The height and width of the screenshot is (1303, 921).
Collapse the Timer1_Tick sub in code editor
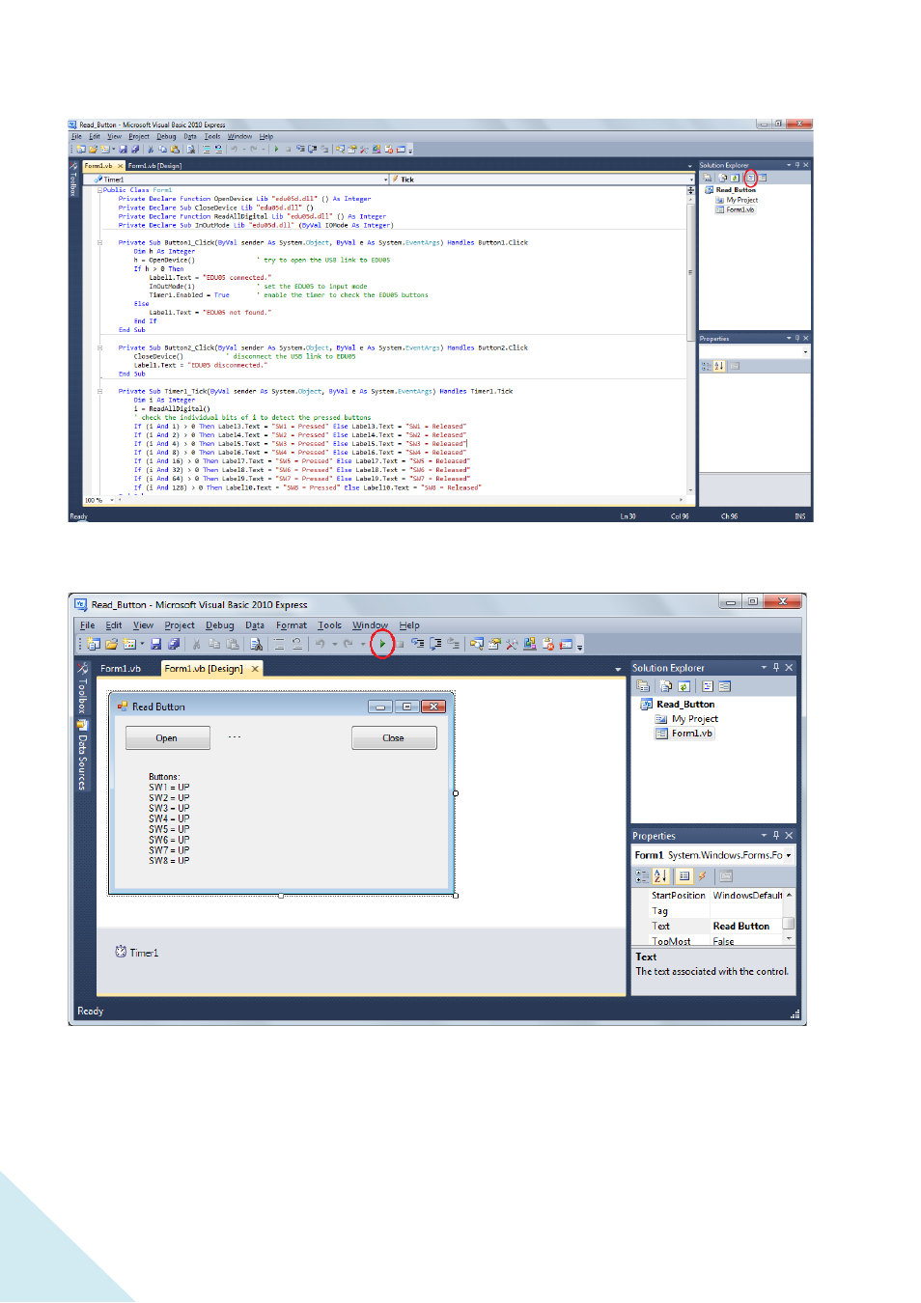99,391
